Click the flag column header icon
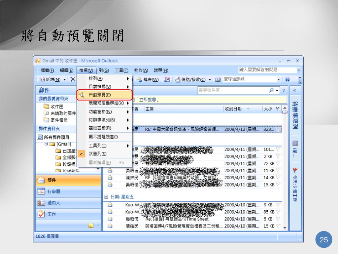Screen dimensions: 338x254 (x=277, y=108)
